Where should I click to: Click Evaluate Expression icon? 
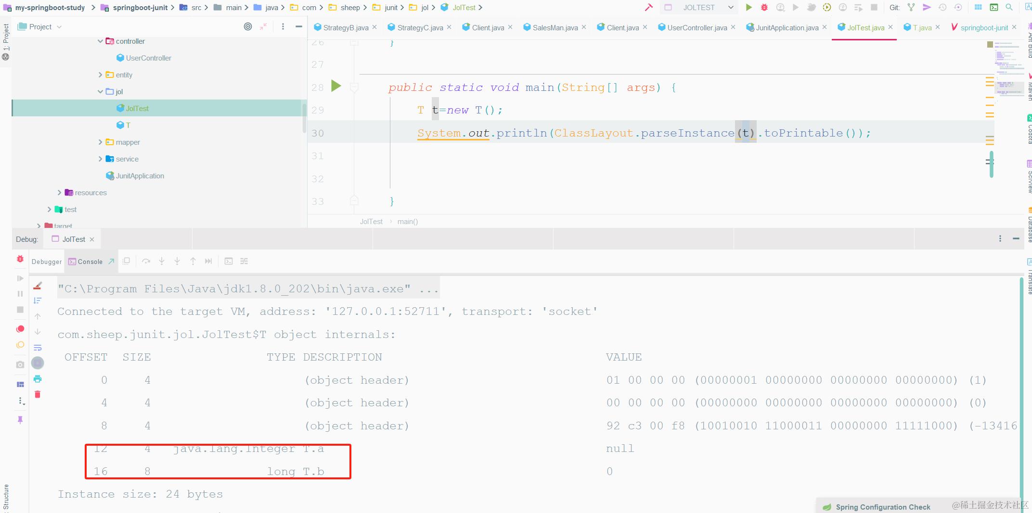pyautogui.click(x=229, y=261)
